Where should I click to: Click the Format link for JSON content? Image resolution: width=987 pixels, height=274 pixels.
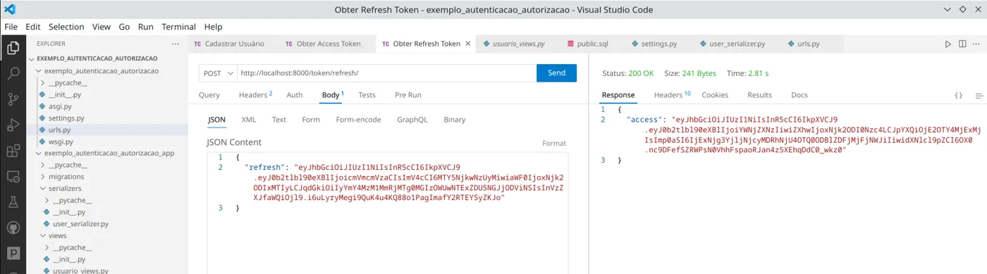(x=554, y=143)
